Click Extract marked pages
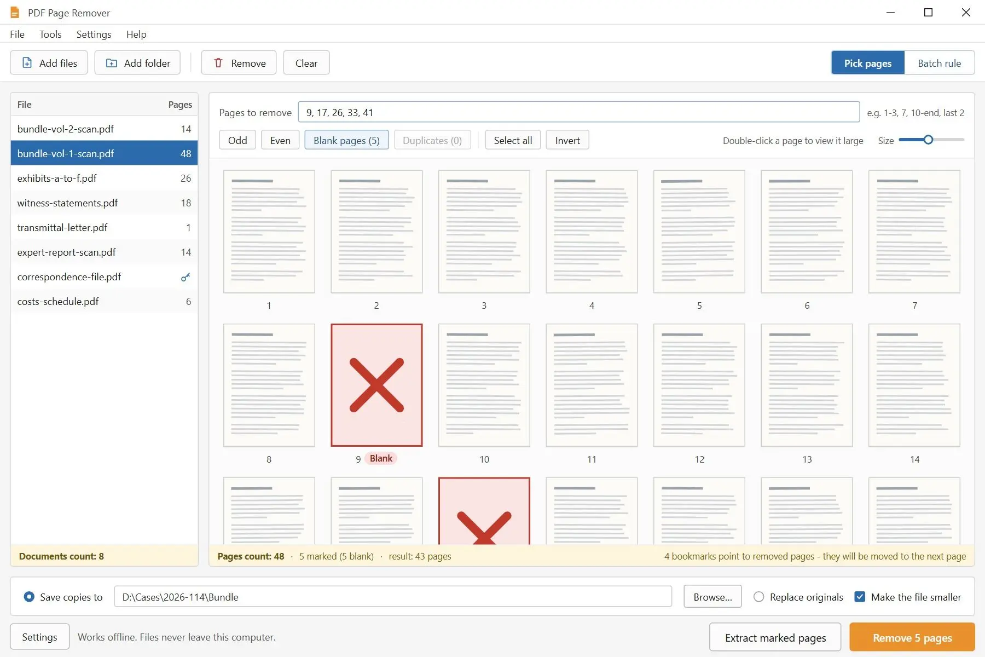 pos(775,637)
